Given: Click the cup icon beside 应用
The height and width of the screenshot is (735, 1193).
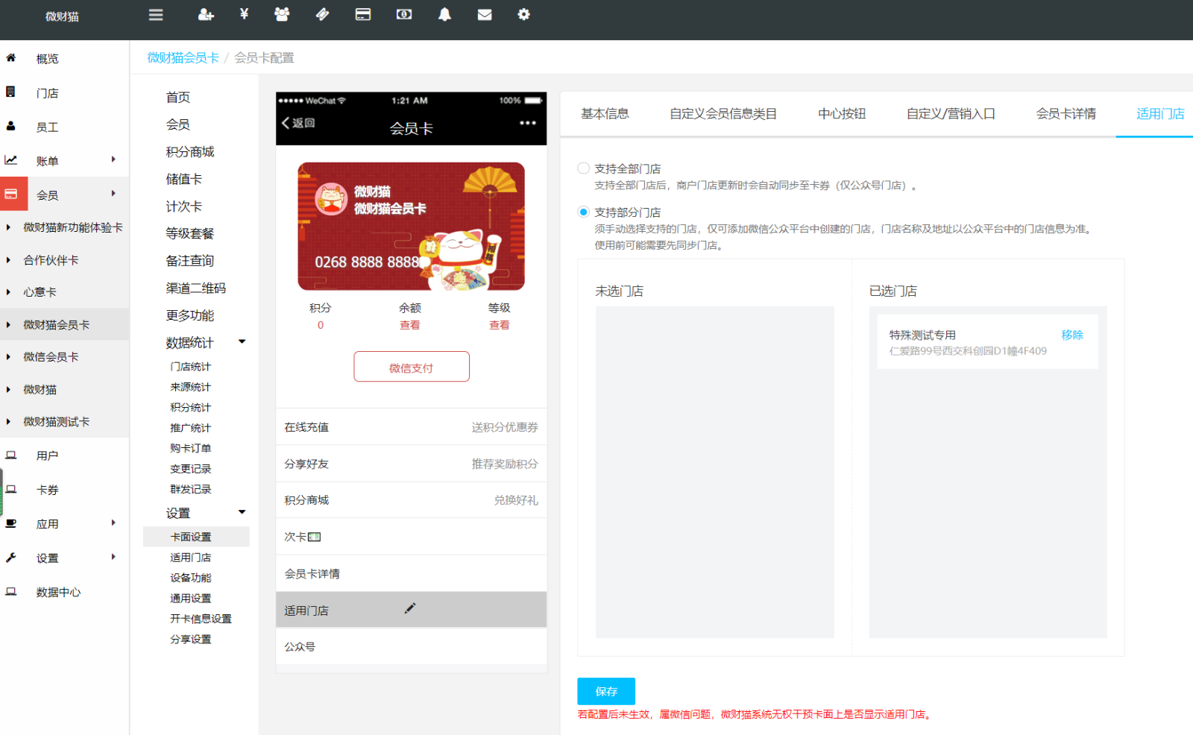Looking at the screenshot, I should click(10, 523).
